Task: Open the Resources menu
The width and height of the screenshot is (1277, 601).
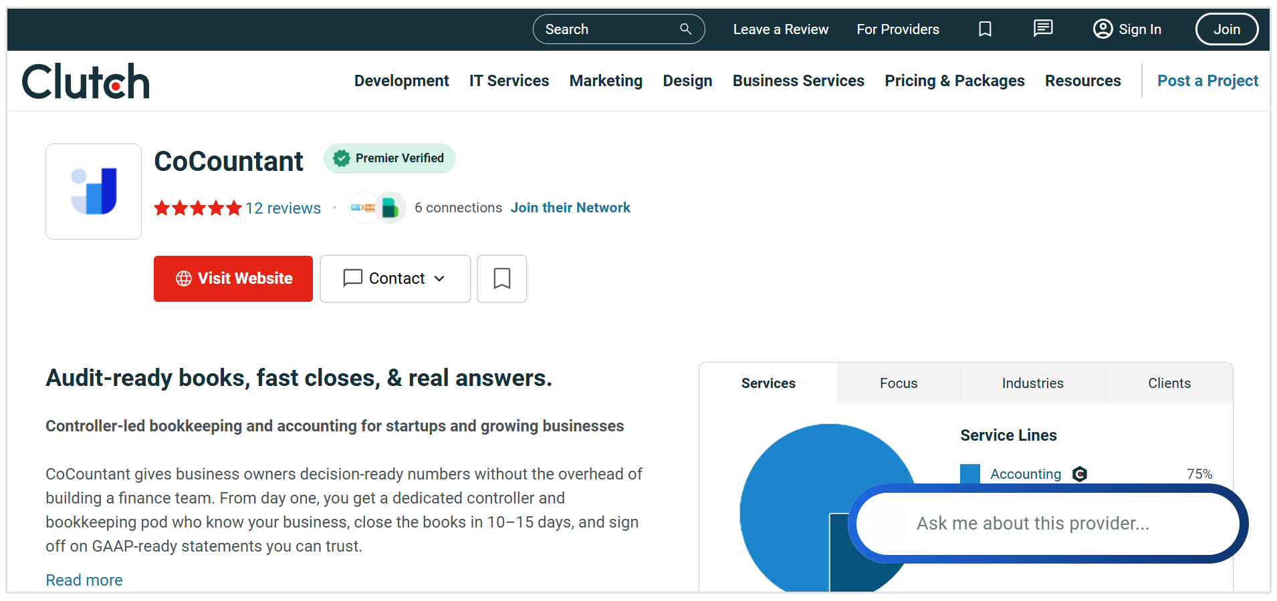Action: tap(1083, 81)
